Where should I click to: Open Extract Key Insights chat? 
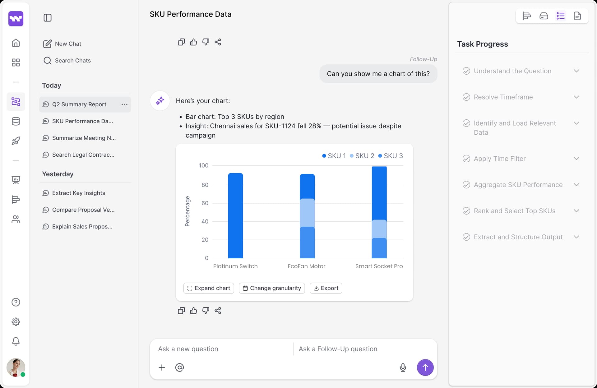tap(78, 193)
